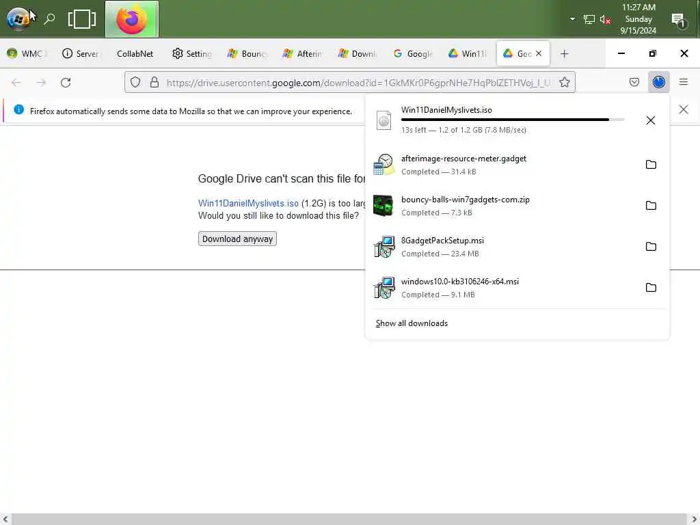Click the site security padlock icon
700x525 pixels.
pyautogui.click(x=154, y=82)
